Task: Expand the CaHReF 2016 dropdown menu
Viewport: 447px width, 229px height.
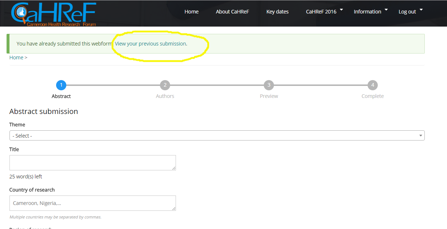Action: [324, 12]
